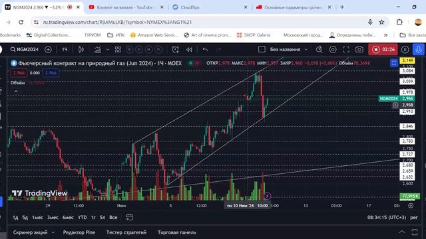Expand the indicators favorites dropdown arrow
426x239 pixels.
(x=108, y=50)
